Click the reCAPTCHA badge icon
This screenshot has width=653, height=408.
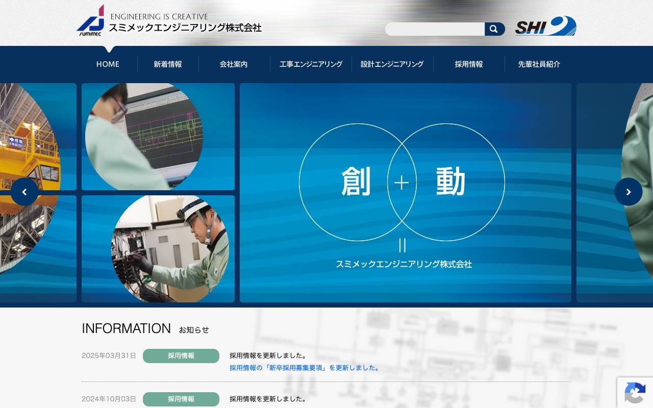(635, 393)
